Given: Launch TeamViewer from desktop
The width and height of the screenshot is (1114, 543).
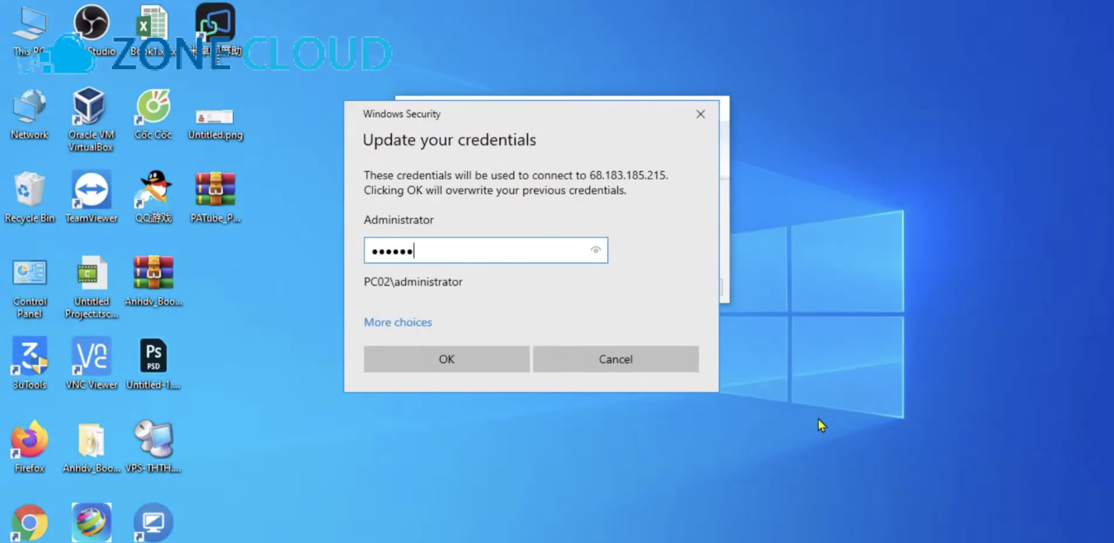Looking at the screenshot, I should (91, 197).
